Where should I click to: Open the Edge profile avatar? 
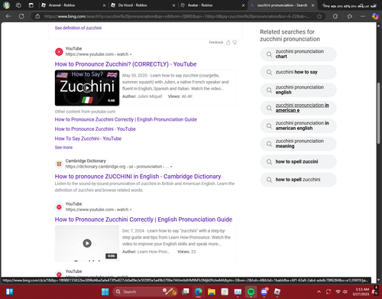(6, 5)
